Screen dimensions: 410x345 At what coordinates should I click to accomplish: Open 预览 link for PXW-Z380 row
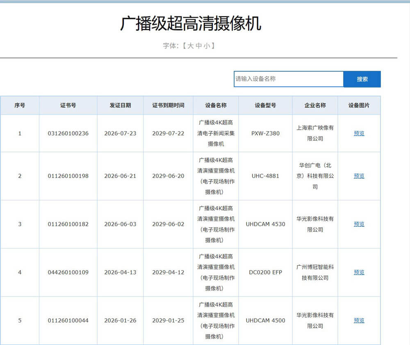point(359,133)
